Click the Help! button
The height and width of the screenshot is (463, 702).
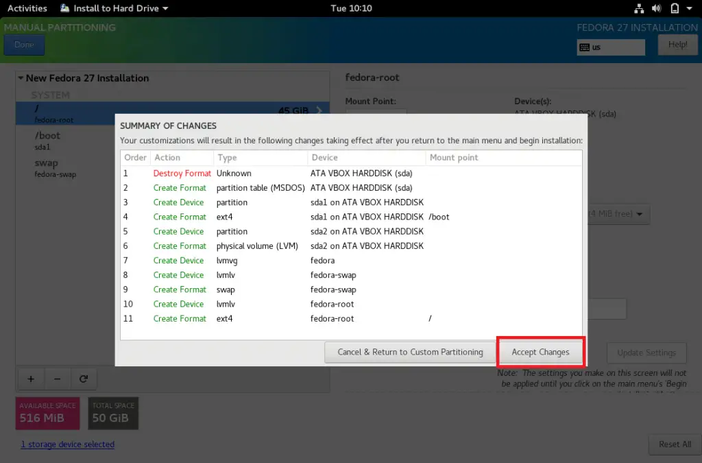coord(677,45)
